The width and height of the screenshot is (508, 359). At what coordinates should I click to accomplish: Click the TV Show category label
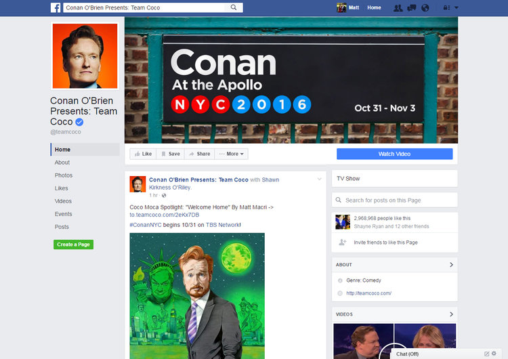click(x=348, y=179)
